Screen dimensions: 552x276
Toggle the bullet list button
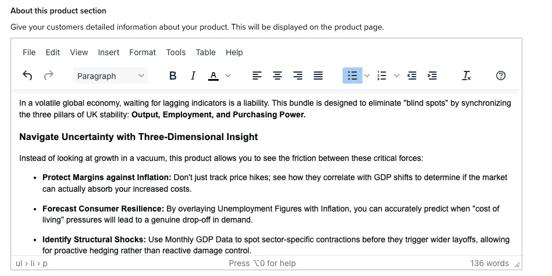[352, 76]
